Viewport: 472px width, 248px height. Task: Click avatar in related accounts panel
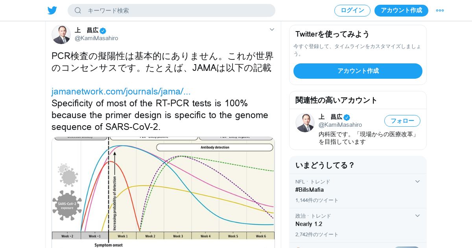(305, 123)
